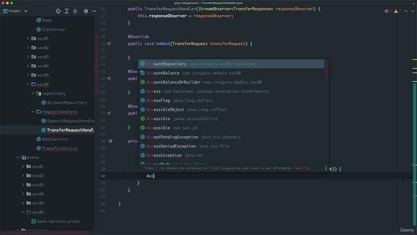The width and height of the screenshot is (417, 235).
Task: Click the gutter icon on line 35
Action: click(x=110, y=141)
